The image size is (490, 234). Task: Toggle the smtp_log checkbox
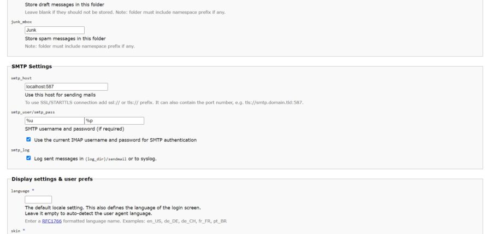(28, 159)
